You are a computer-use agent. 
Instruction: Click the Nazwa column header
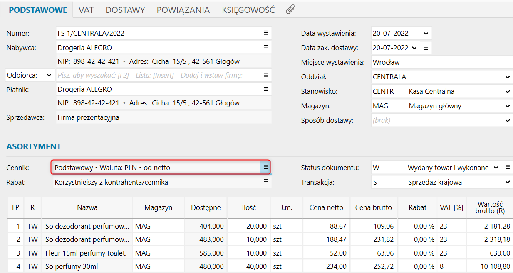click(x=87, y=207)
